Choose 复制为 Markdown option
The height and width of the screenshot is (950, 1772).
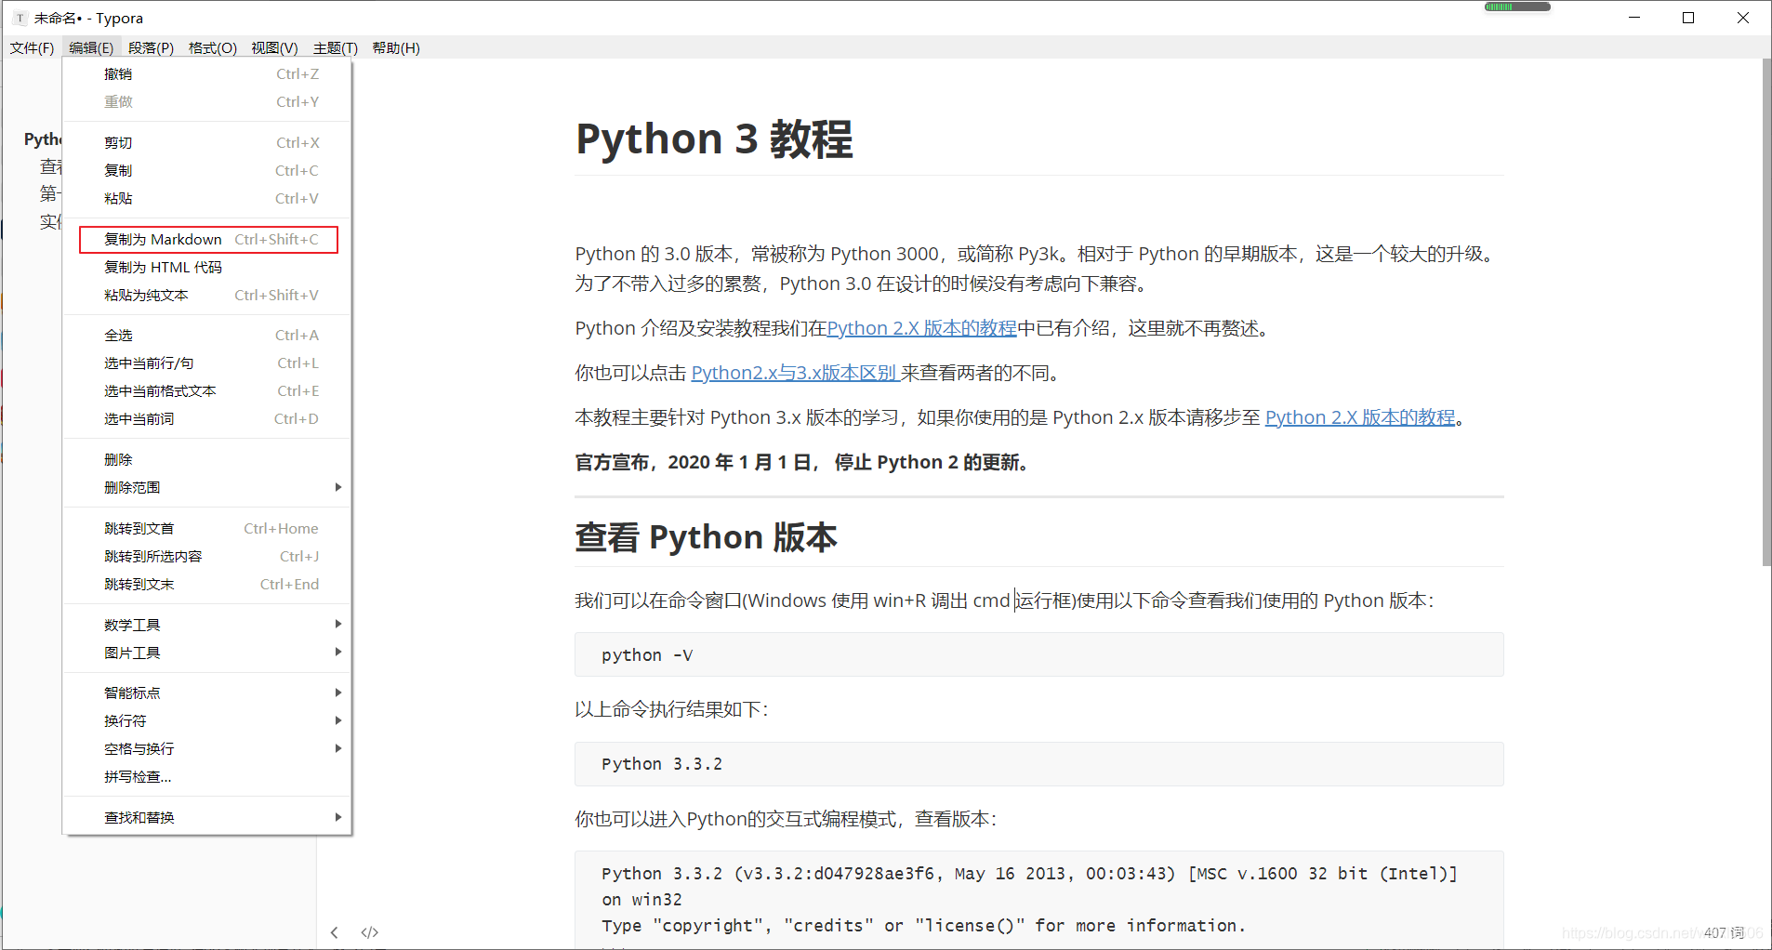point(207,239)
